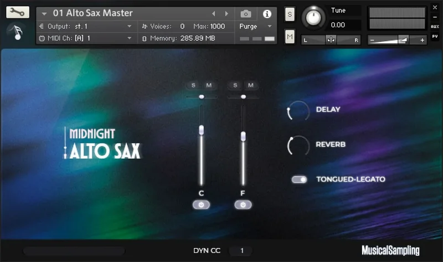Click the output level meter display

(397, 18)
